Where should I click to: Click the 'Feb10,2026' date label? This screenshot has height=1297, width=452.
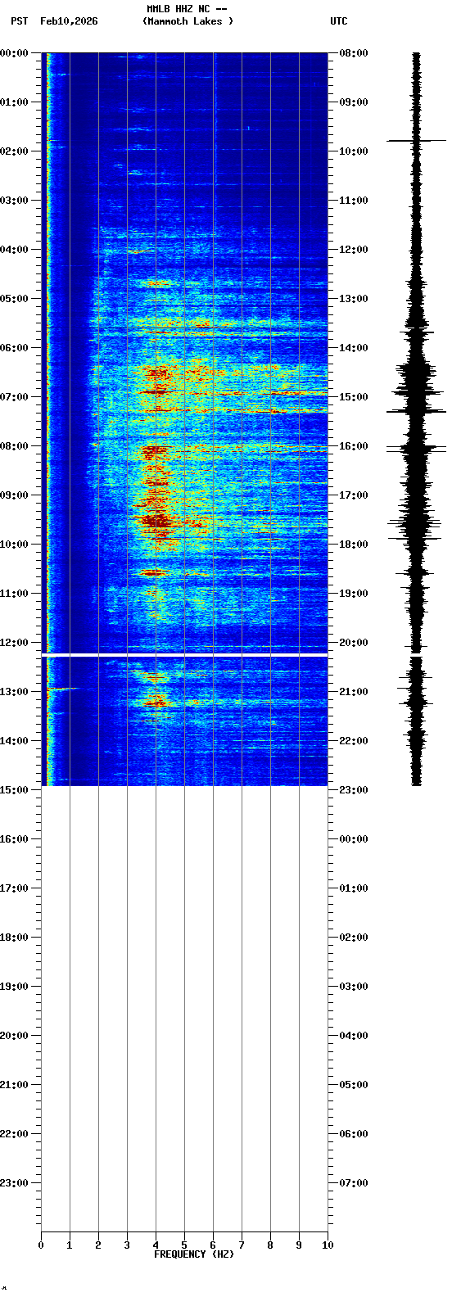69,21
